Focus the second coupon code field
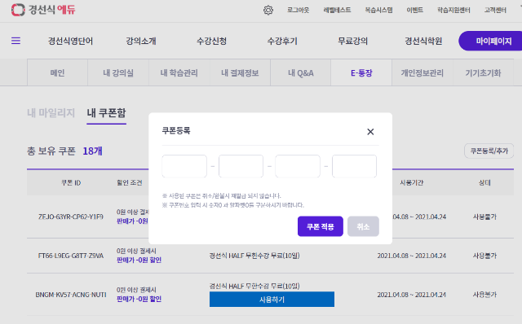Image resolution: width=522 pixels, height=324 pixels. (241, 166)
